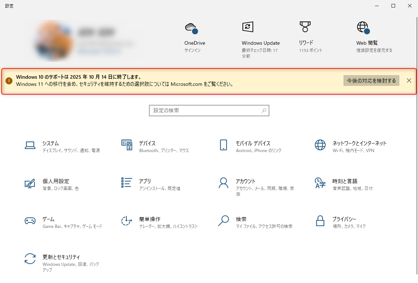Click the 今後の対応を検討する button
The image size is (418, 283).
click(x=371, y=80)
